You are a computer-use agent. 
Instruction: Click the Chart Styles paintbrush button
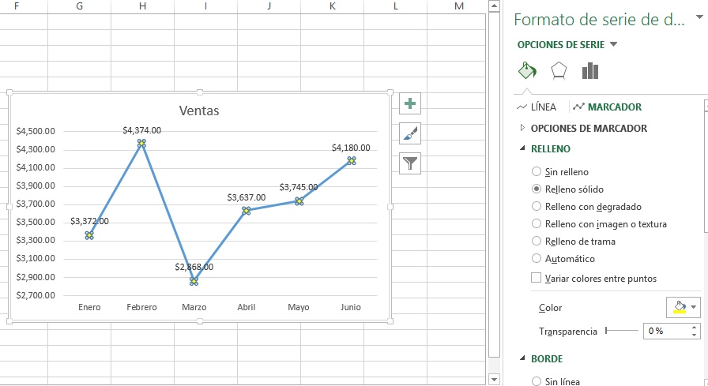[410, 133]
